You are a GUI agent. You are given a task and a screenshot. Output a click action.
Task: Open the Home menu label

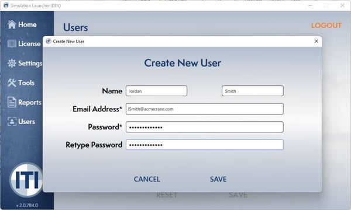point(27,24)
